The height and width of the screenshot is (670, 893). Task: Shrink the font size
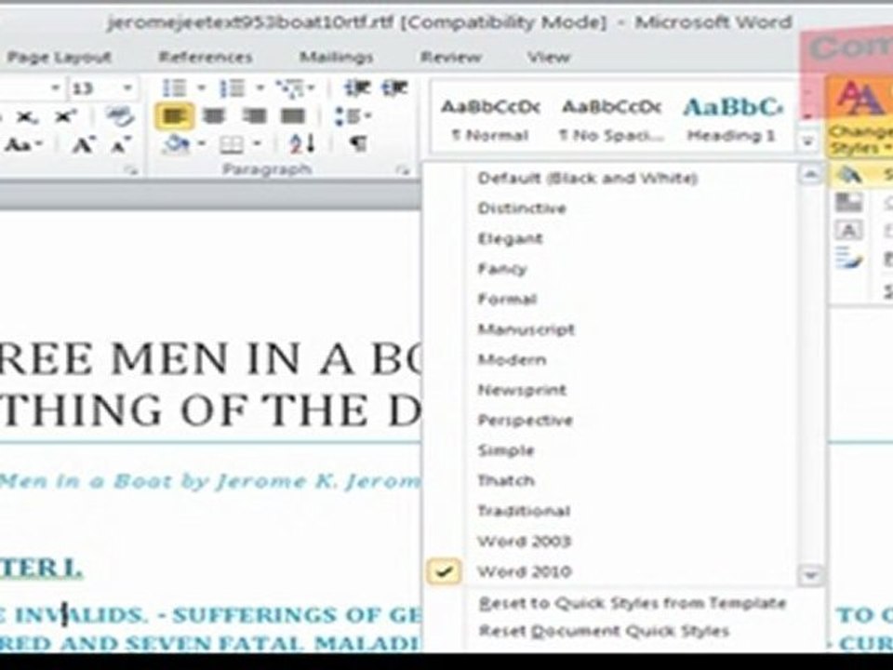120,146
